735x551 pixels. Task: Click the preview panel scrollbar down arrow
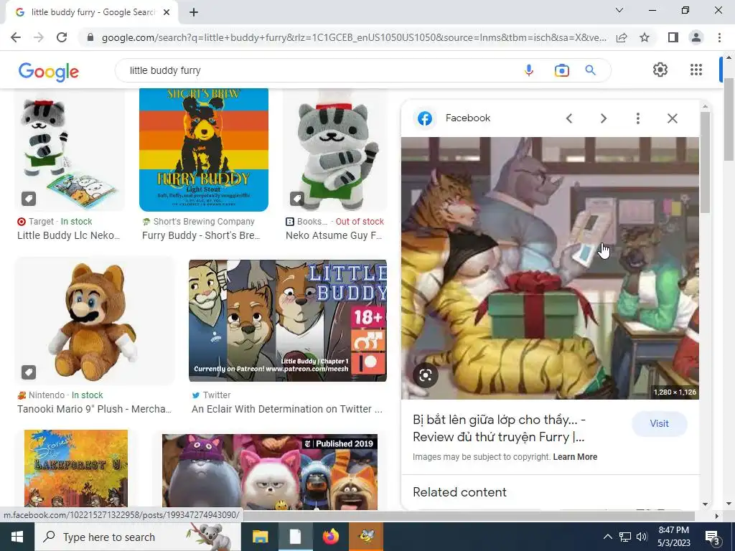705,504
